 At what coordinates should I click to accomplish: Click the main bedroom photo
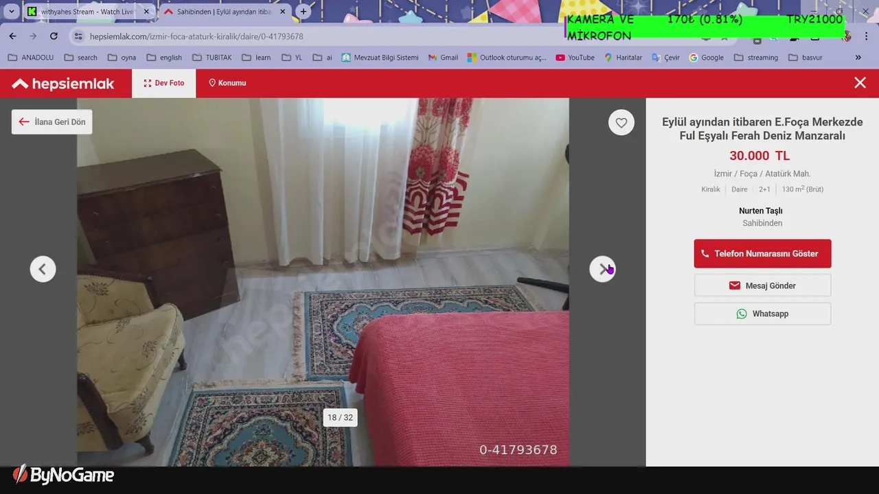pyautogui.click(x=323, y=282)
